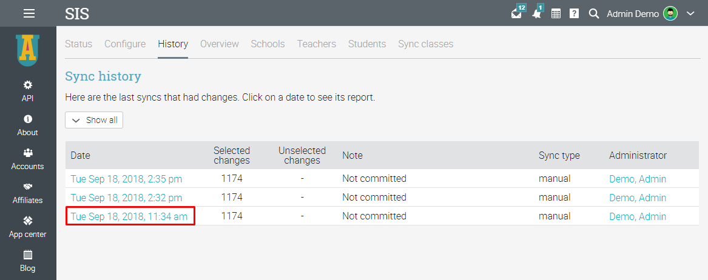Open the notifications bell icon
The width and height of the screenshot is (708, 280).
pos(536,13)
